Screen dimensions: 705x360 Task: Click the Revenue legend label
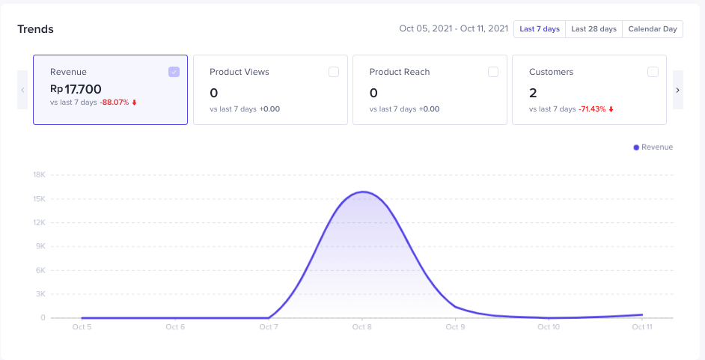pos(657,147)
